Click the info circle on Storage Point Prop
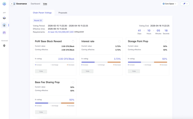 click(x=166, y=41)
